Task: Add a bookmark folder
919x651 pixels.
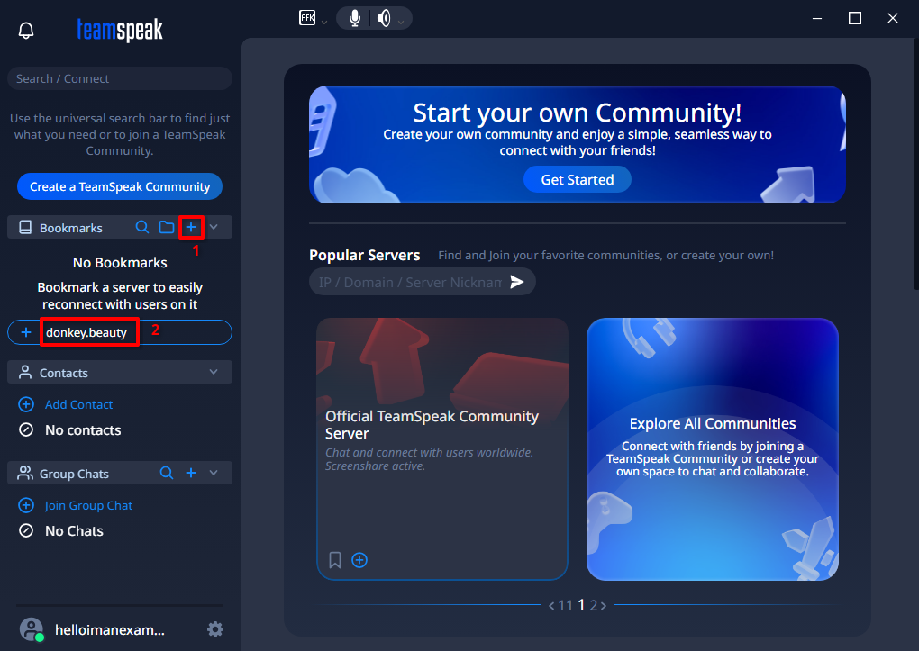Action: pos(167,227)
